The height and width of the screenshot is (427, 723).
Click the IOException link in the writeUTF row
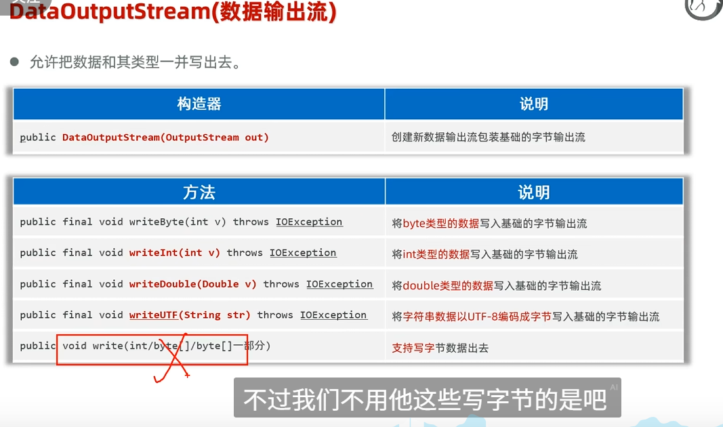coord(333,315)
